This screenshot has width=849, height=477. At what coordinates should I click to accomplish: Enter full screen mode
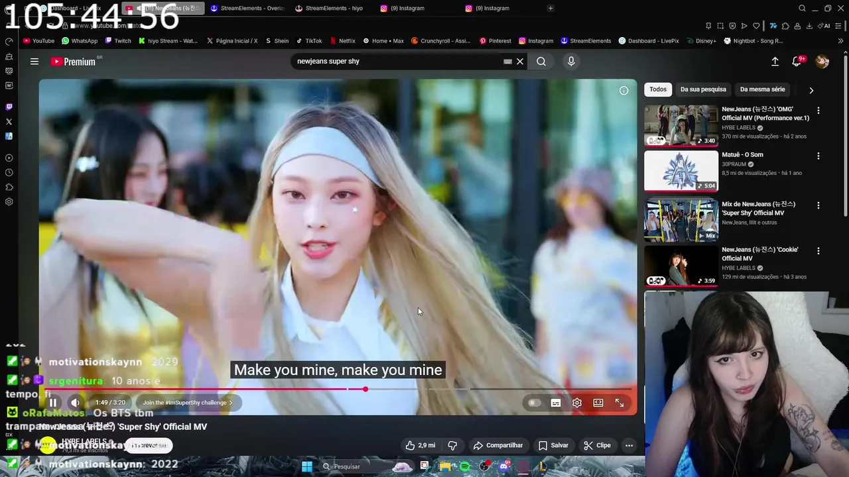620,403
